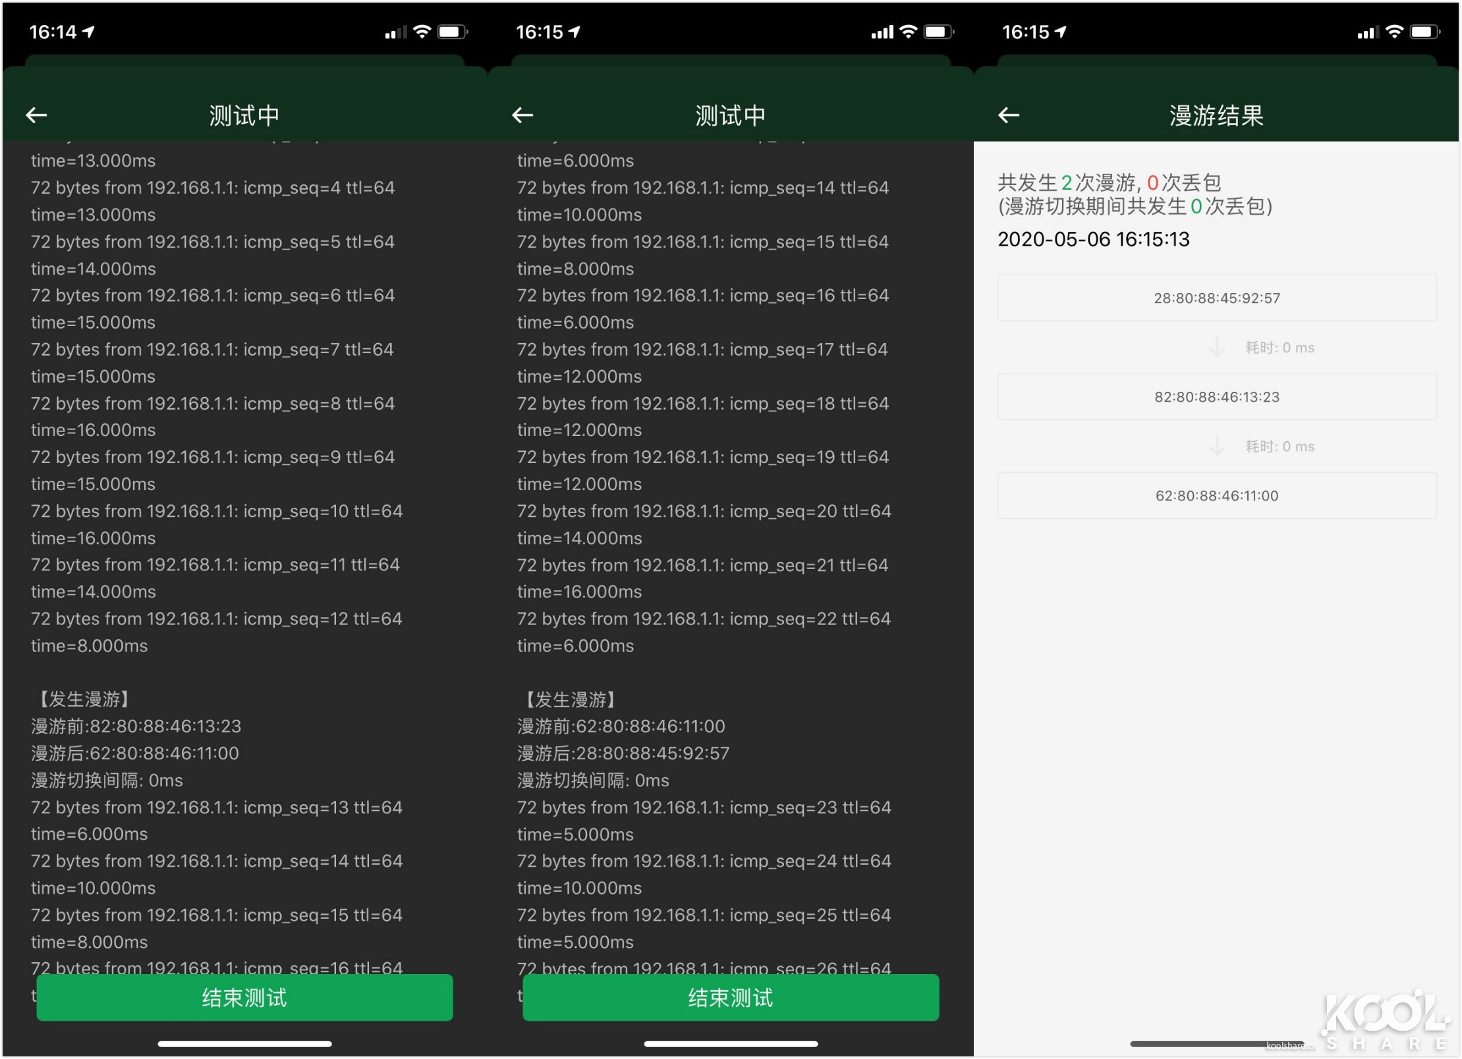Tap timestamp 2020-05-06 16:15:13
1462x1059 pixels.
pyautogui.click(x=1094, y=239)
